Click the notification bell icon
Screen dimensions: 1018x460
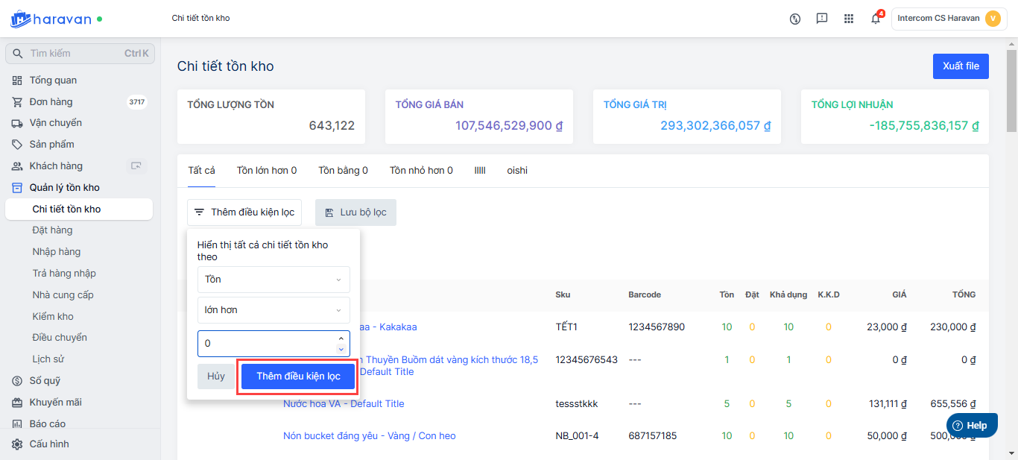(x=876, y=19)
